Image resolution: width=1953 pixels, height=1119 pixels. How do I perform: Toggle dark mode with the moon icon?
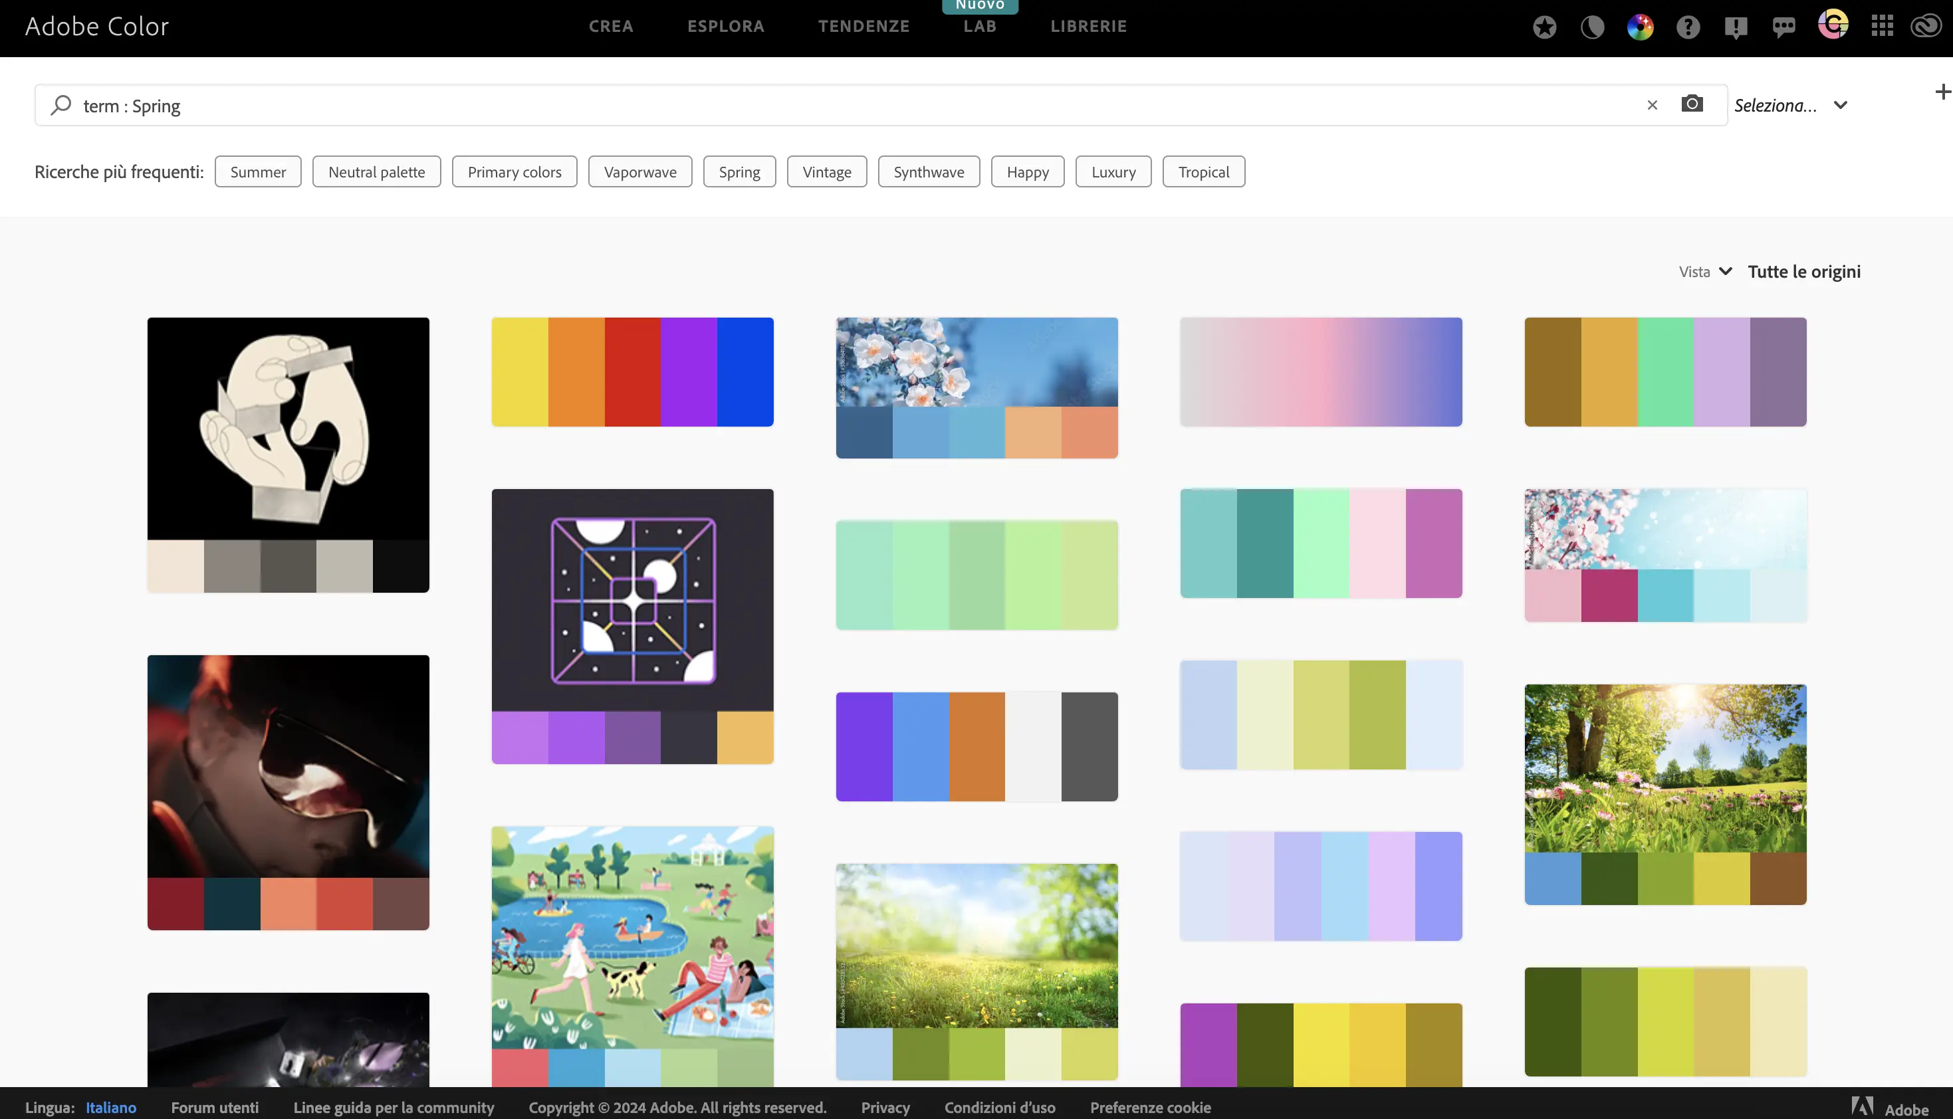1592,28
